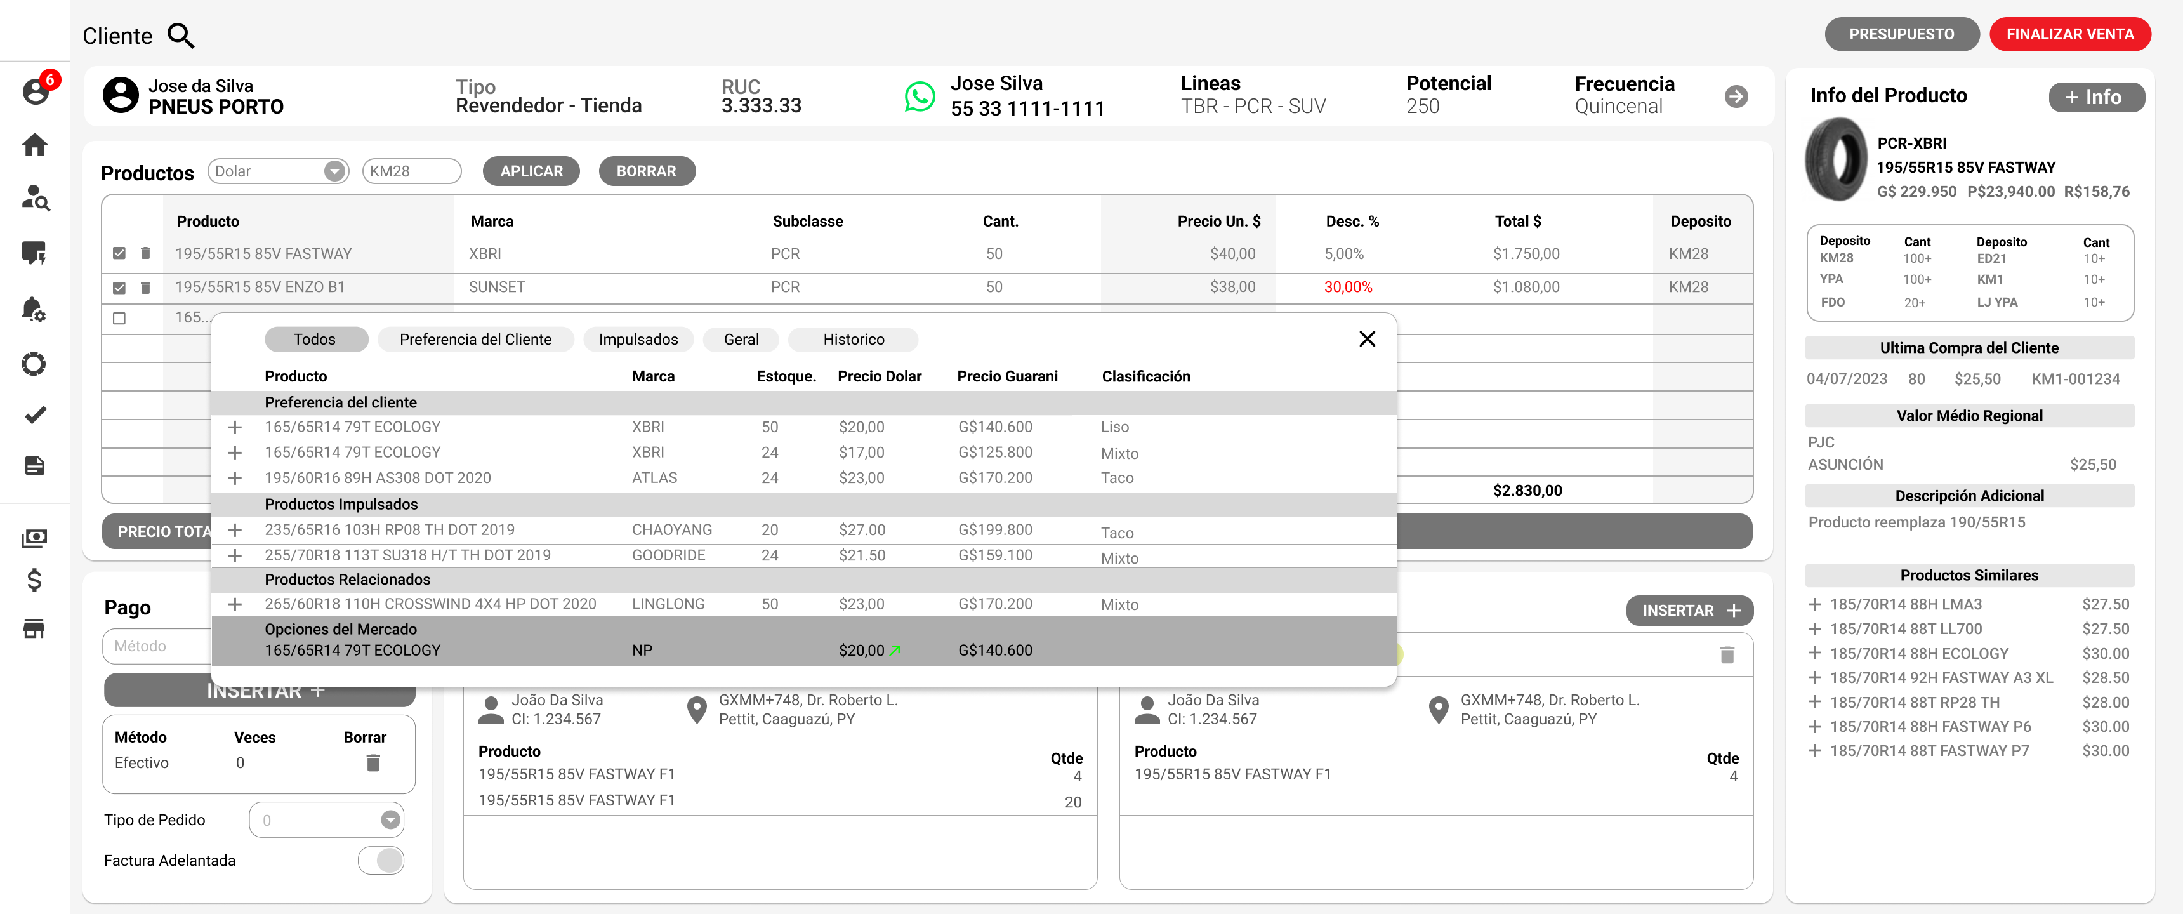
Task: Expand the Tipo de Pedido dropdown
Action: coord(390,820)
